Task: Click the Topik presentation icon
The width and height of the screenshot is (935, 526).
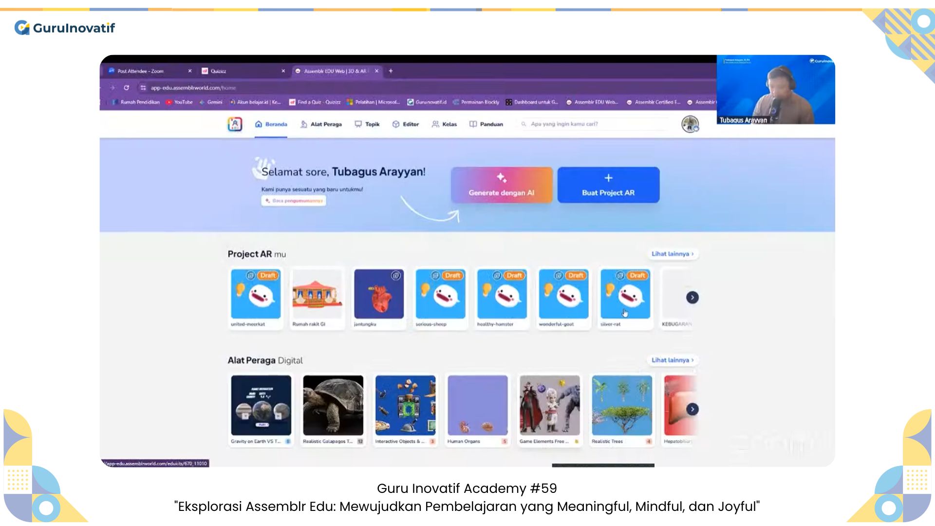Action: click(358, 124)
